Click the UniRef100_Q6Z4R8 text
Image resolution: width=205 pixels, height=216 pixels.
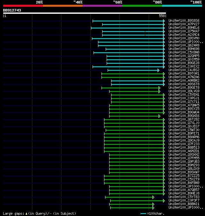click(184, 45)
